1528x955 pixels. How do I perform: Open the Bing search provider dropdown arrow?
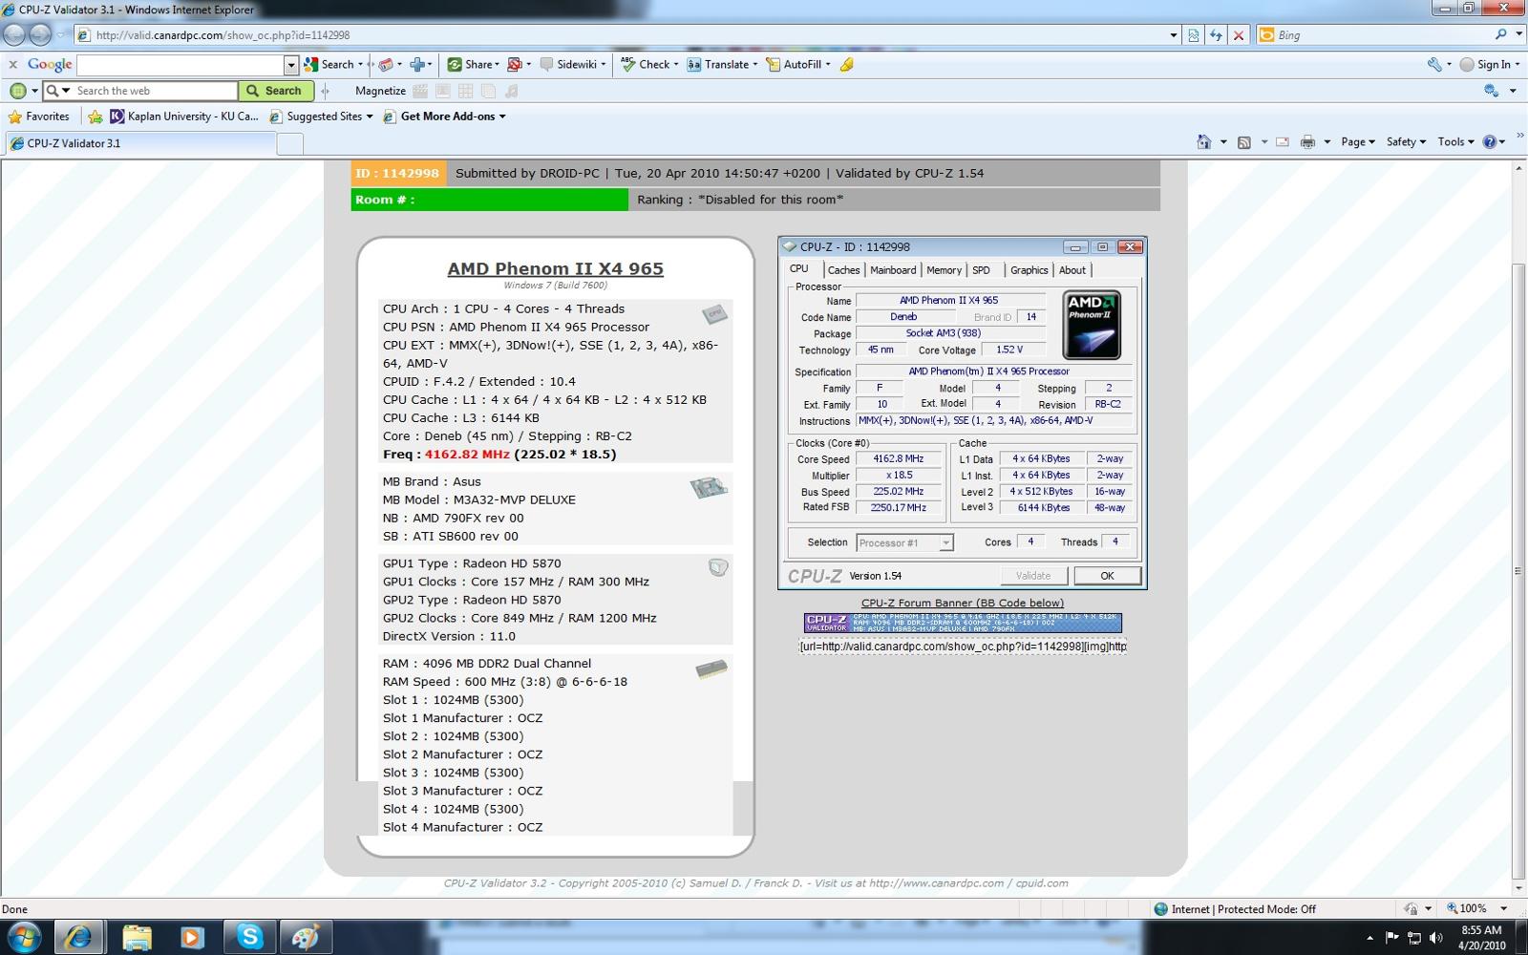[1518, 34]
